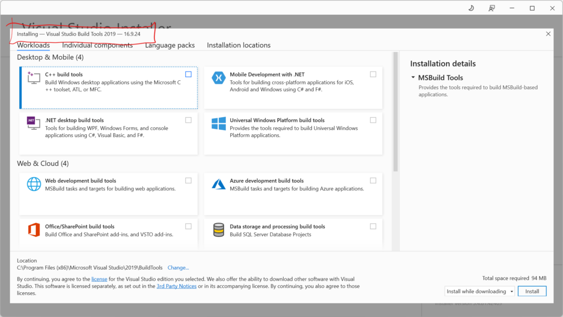Select the Universal Windows Platform build tools checkbox
The width and height of the screenshot is (563, 317).
[373, 120]
